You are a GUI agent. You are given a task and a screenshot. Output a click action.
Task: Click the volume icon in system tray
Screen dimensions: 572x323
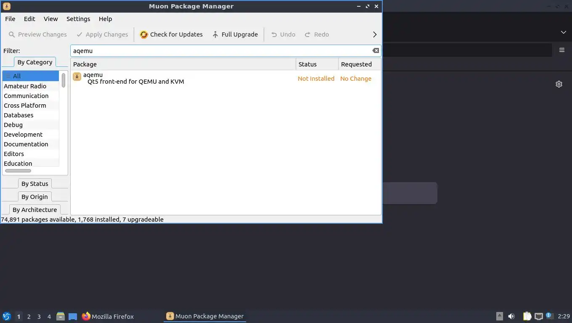point(511,316)
